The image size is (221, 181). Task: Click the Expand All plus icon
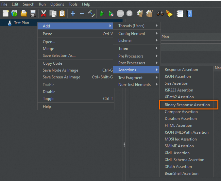click(x=73, y=13)
